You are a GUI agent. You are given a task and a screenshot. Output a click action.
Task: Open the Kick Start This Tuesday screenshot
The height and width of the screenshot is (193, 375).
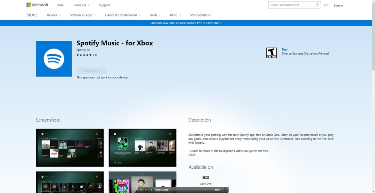coord(70,148)
